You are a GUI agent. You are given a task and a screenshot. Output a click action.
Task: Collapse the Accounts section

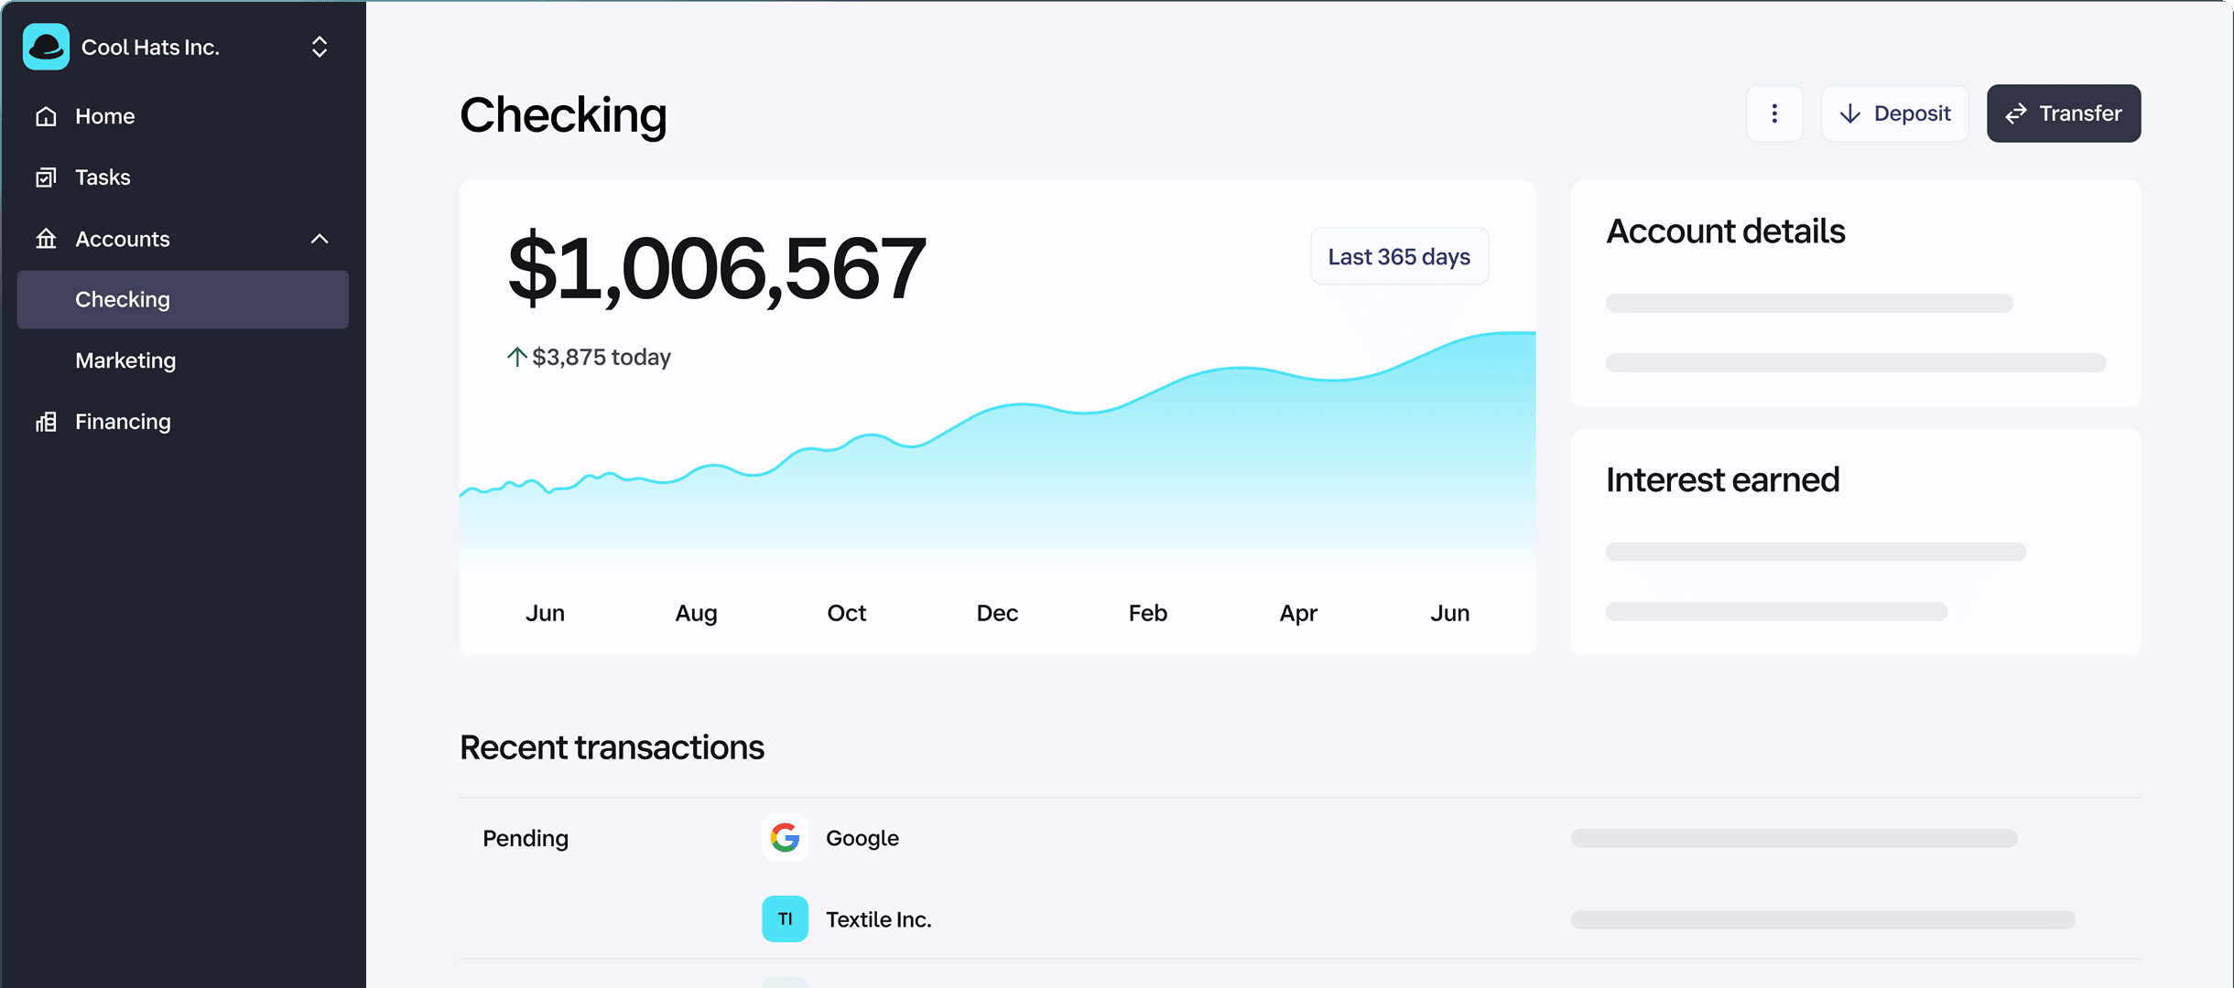click(x=319, y=239)
